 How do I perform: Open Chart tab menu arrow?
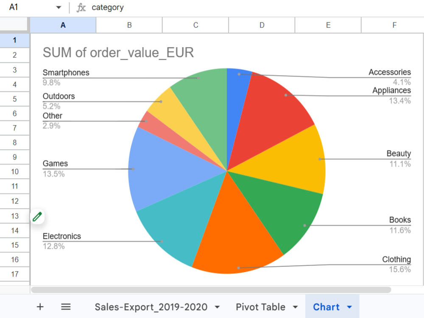[349, 307]
